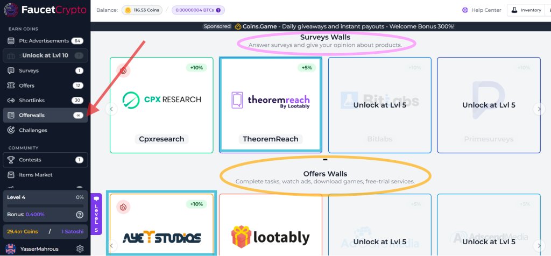Open the Ayet Studios offer wall card
Viewport: 551px width, 256px height.
tap(161, 224)
